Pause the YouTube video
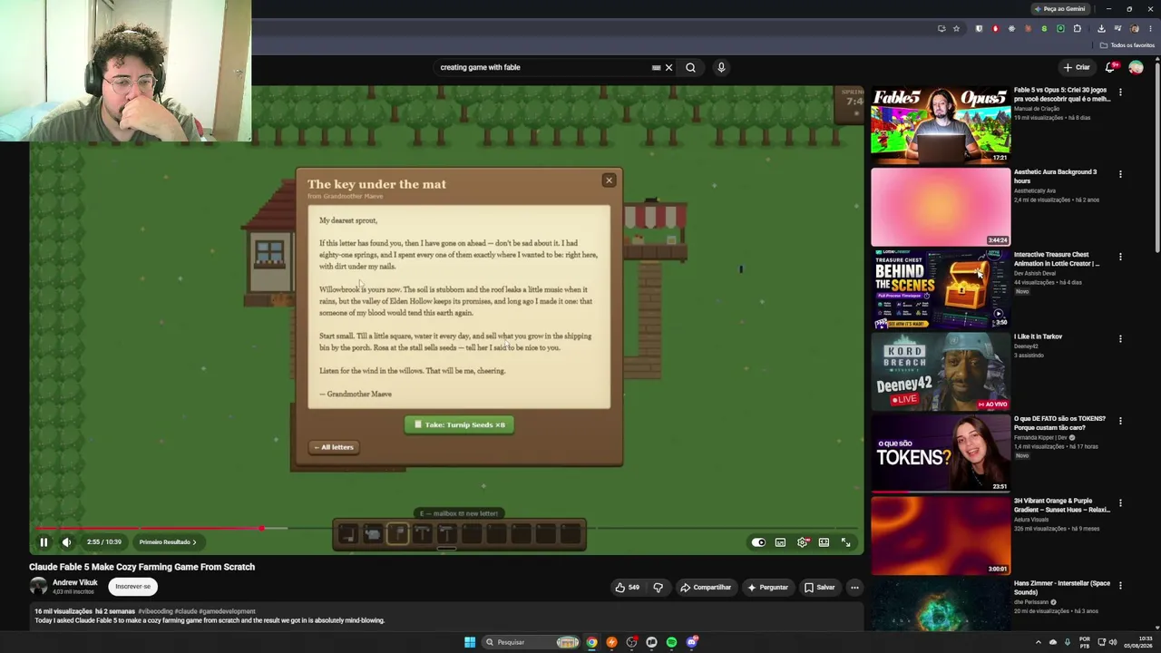This screenshot has height=653, width=1161. [44, 542]
